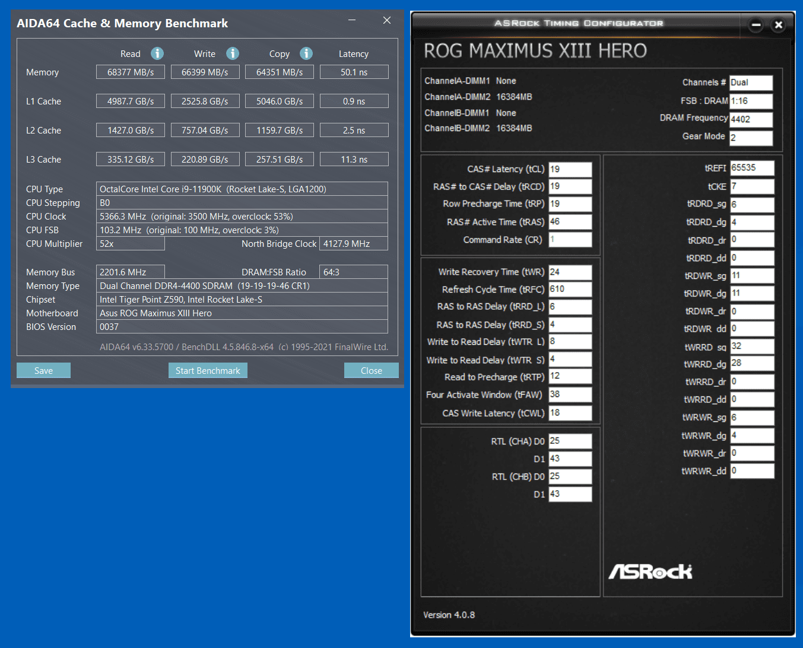
Task: Click the tRRD_L field
Action: (x=570, y=306)
